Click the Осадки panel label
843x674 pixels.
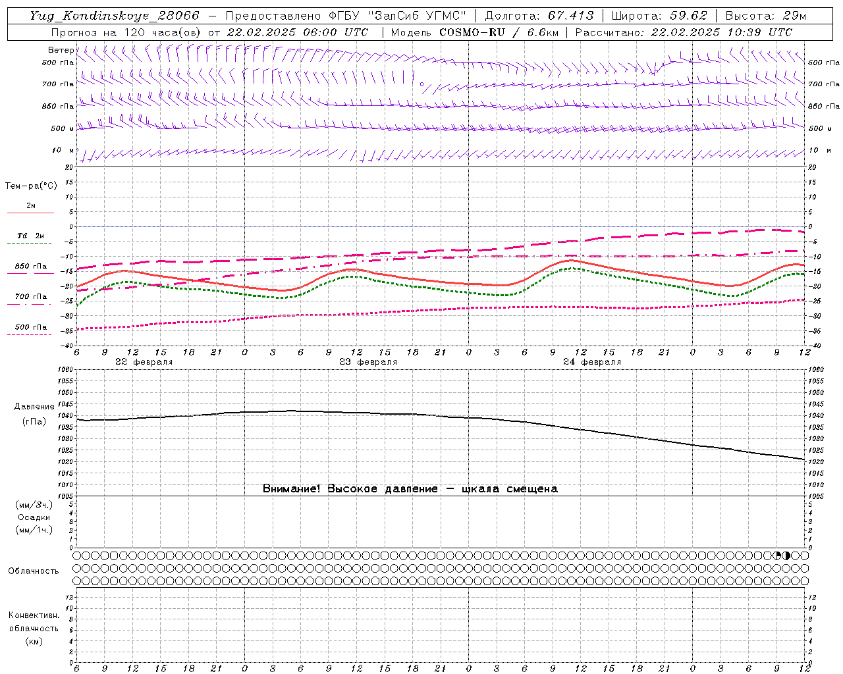(34, 517)
